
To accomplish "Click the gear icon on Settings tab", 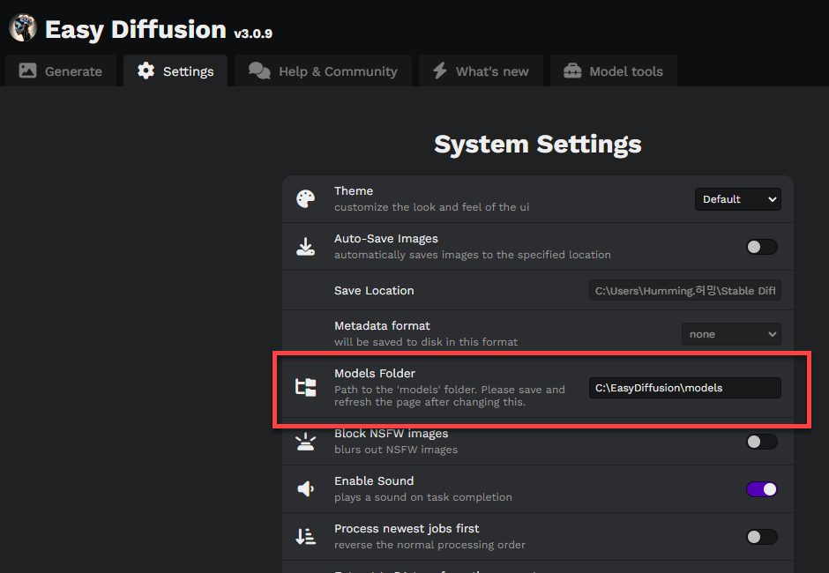I will (146, 71).
